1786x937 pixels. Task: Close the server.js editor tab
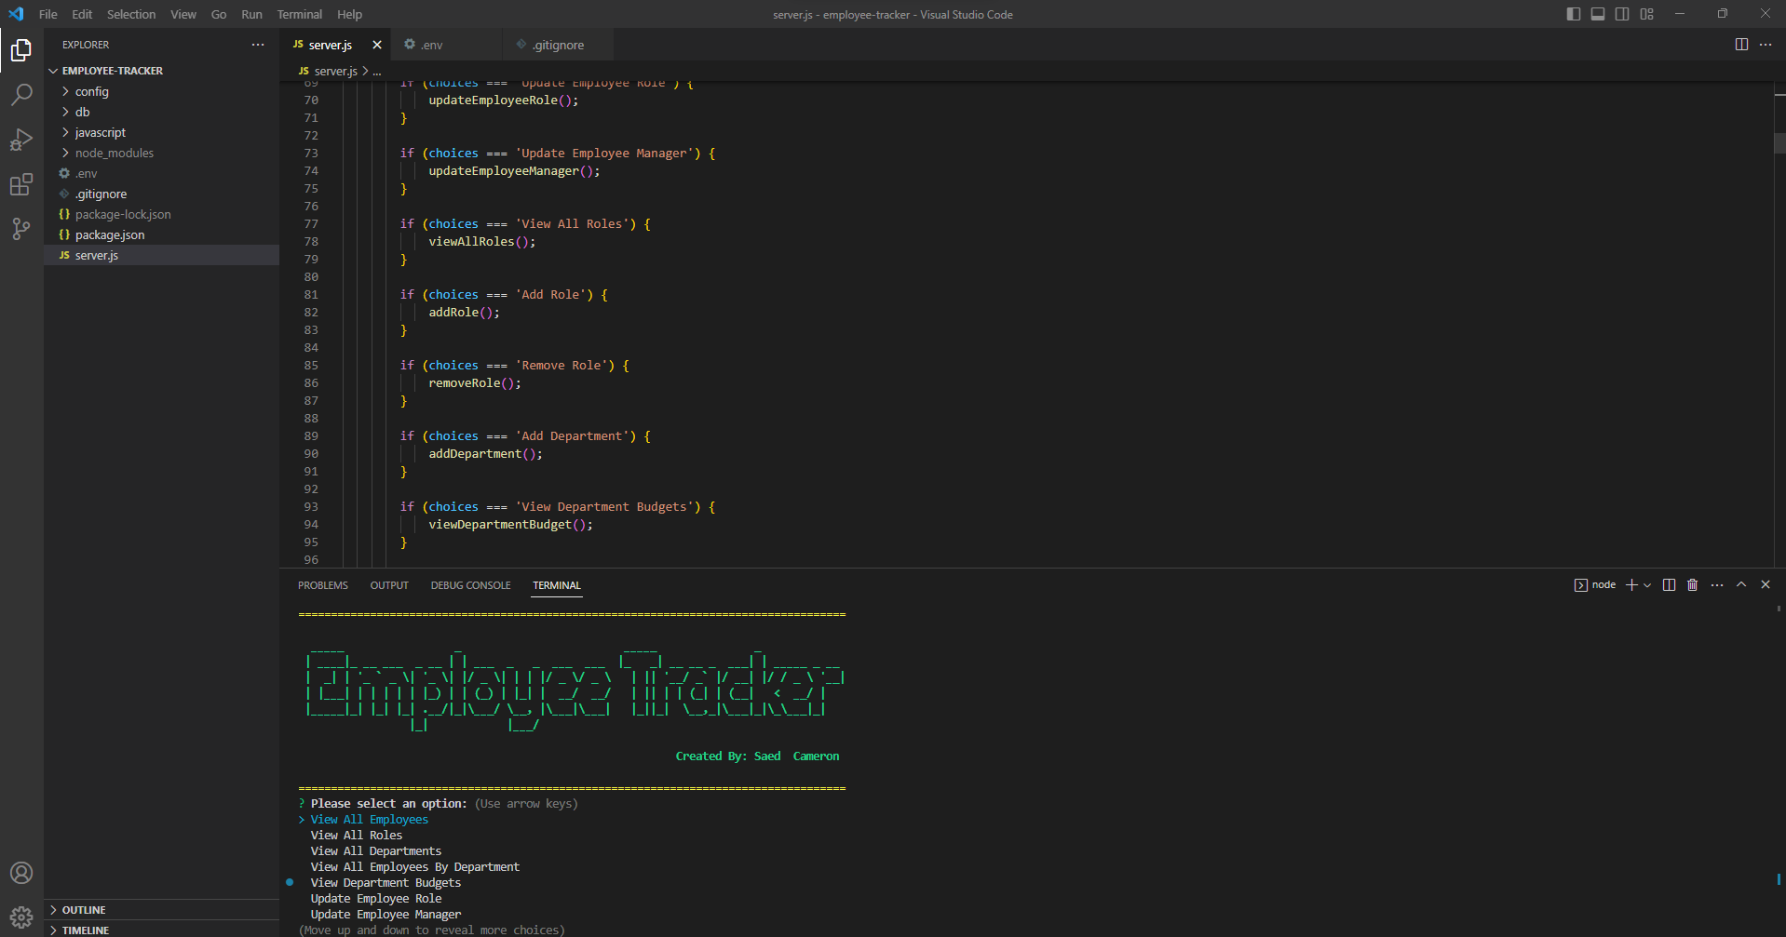click(x=377, y=45)
